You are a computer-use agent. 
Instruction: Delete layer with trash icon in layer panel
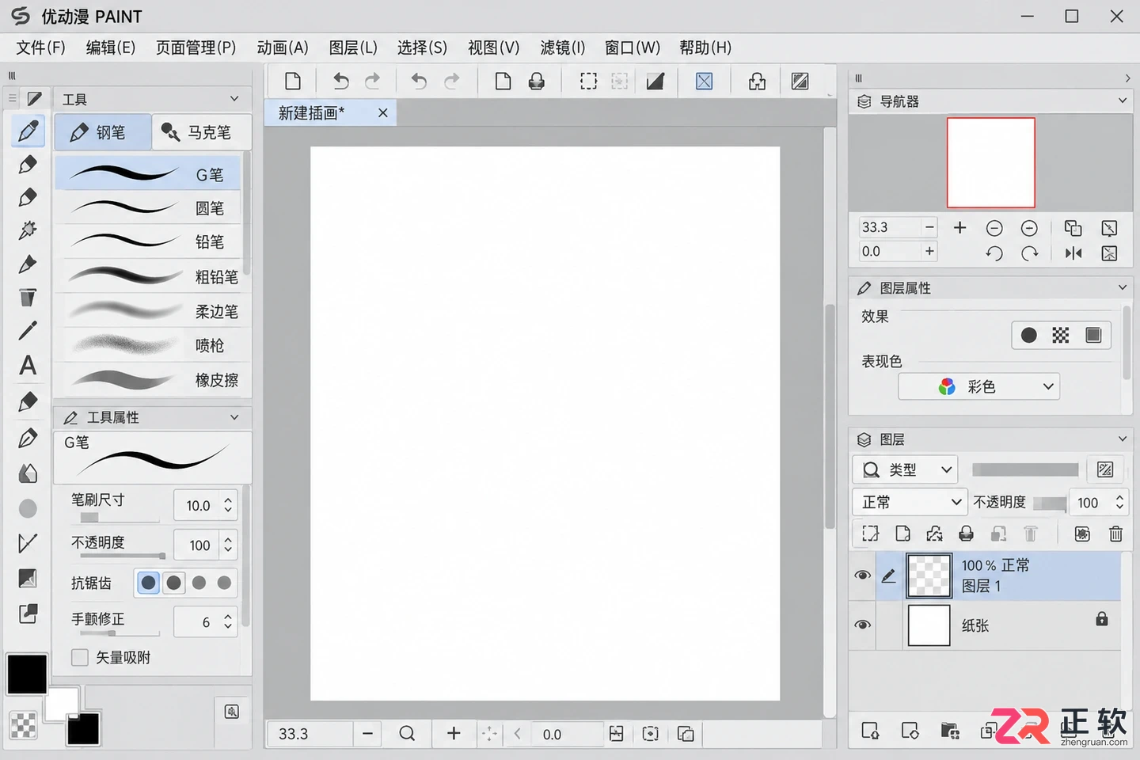click(1115, 534)
